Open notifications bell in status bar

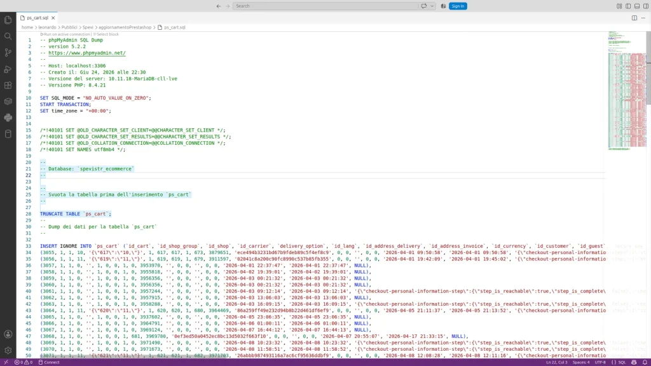[x=645, y=362]
